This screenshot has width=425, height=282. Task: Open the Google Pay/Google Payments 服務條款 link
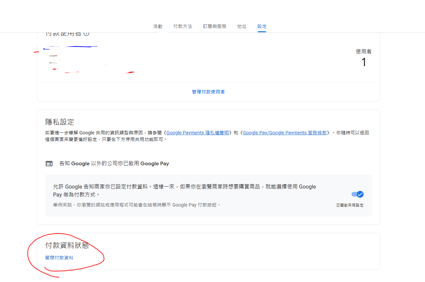point(285,133)
